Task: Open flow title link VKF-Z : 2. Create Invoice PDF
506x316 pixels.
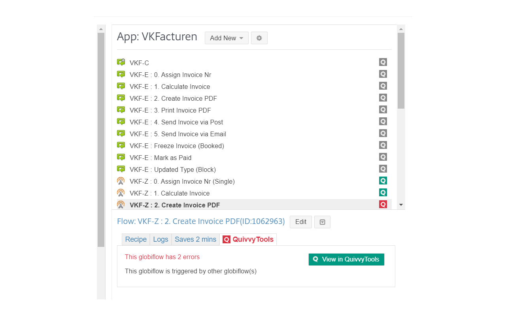Action: (201, 221)
